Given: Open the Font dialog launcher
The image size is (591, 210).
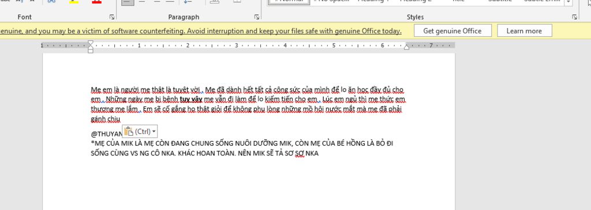Looking at the screenshot, I should coord(111,17).
